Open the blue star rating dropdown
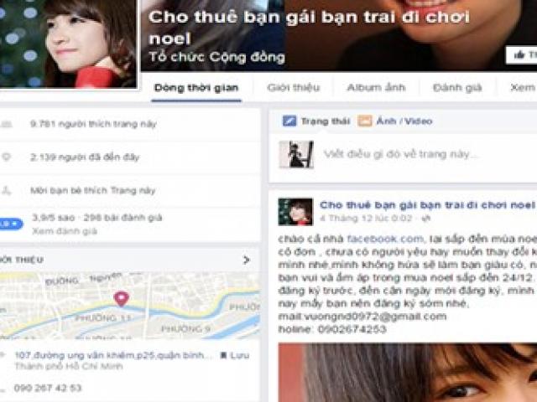 pyautogui.click(x=10, y=224)
